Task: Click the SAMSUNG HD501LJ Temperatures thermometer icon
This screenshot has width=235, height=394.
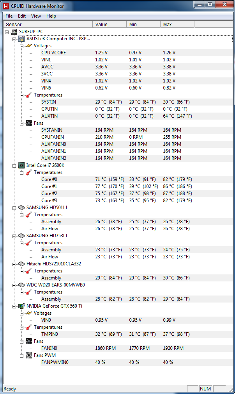Action: (x=29, y=215)
